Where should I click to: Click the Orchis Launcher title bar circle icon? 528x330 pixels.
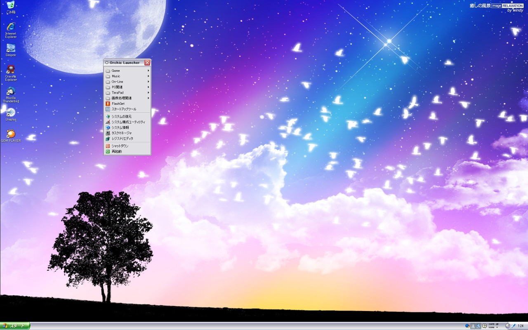click(x=107, y=63)
